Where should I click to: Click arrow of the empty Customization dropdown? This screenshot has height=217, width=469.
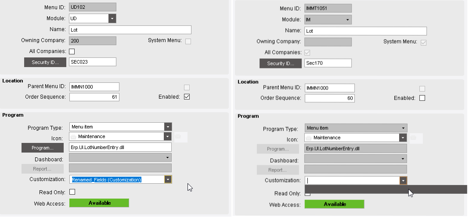click(404, 181)
